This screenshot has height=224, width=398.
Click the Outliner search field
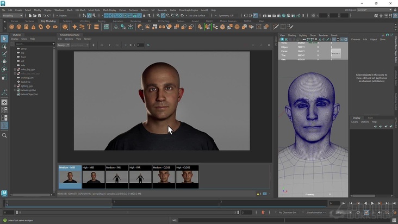click(x=33, y=44)
